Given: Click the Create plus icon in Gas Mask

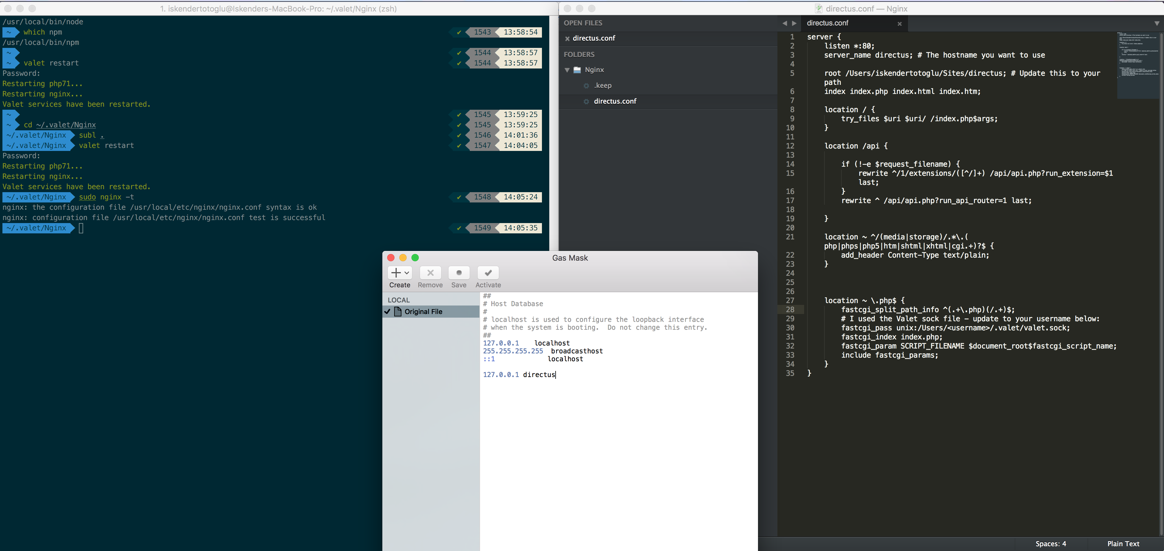Looking at the screenshot, I should [396, 273].
